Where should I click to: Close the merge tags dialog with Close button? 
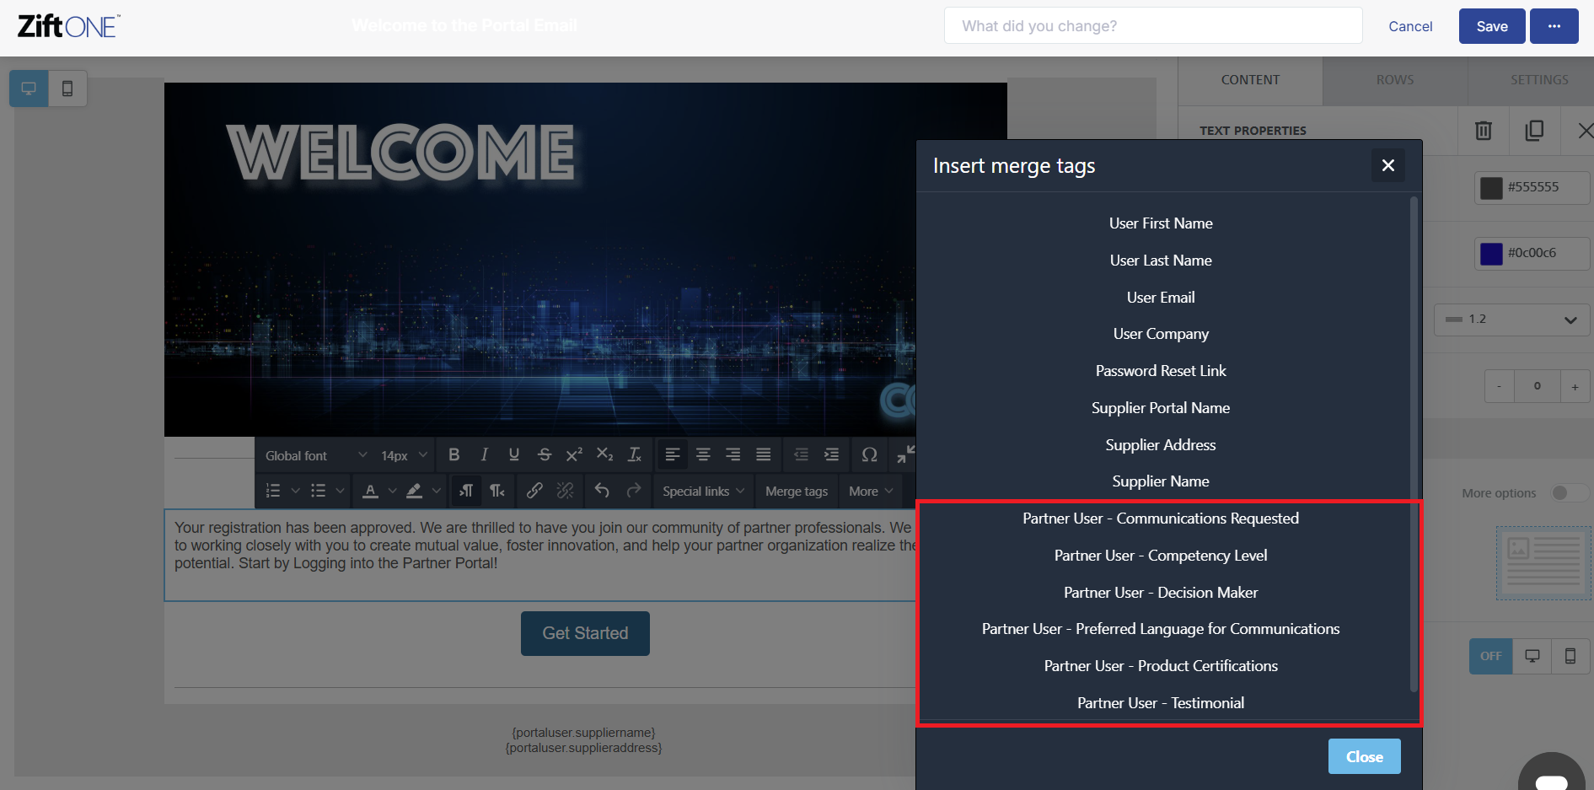pos(1364,756)
